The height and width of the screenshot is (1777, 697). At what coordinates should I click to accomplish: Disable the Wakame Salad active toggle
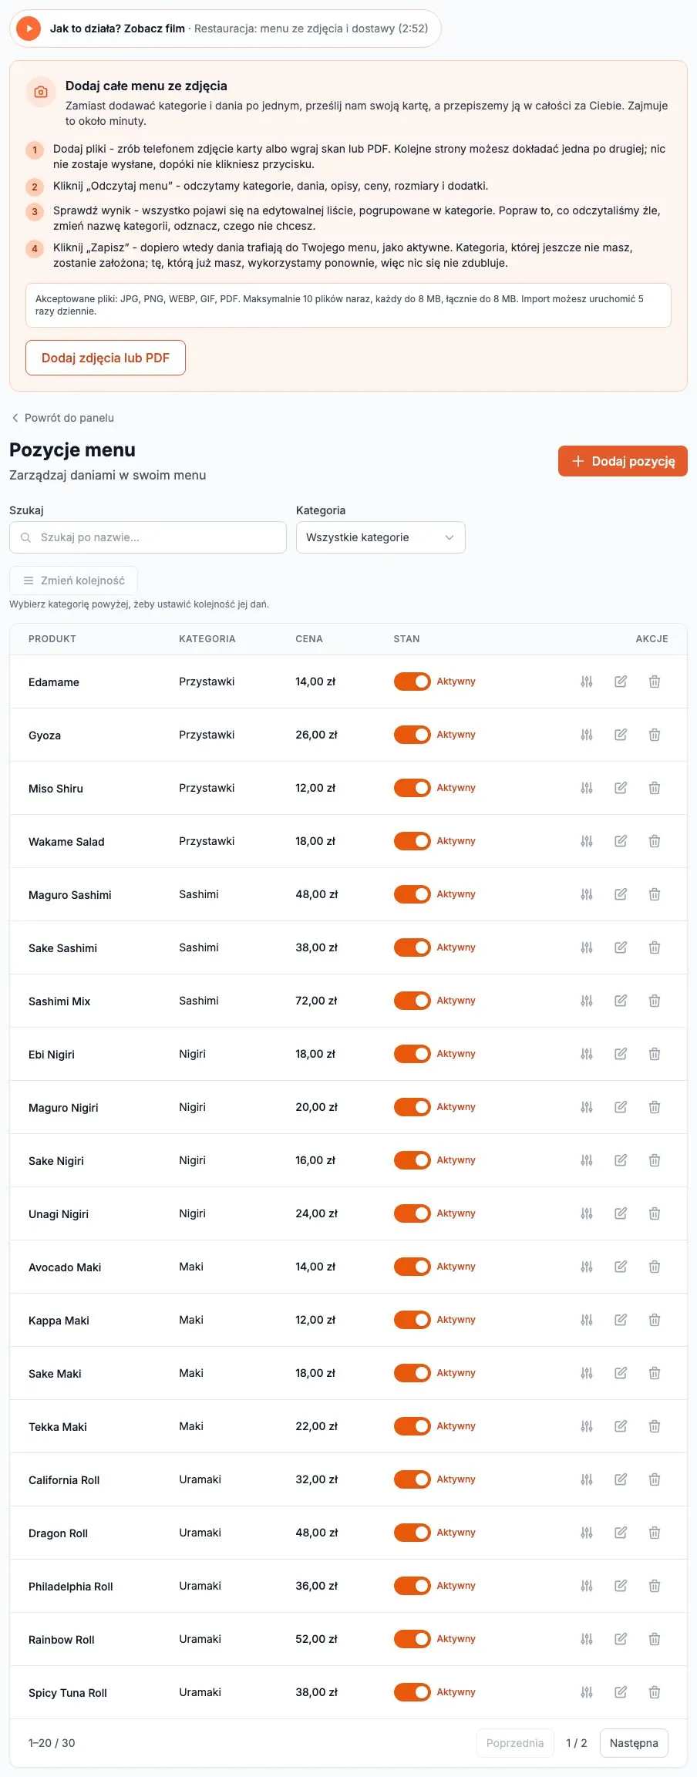click(x=412, y=841)
